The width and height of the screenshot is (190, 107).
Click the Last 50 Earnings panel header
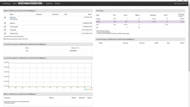(140, 39)
